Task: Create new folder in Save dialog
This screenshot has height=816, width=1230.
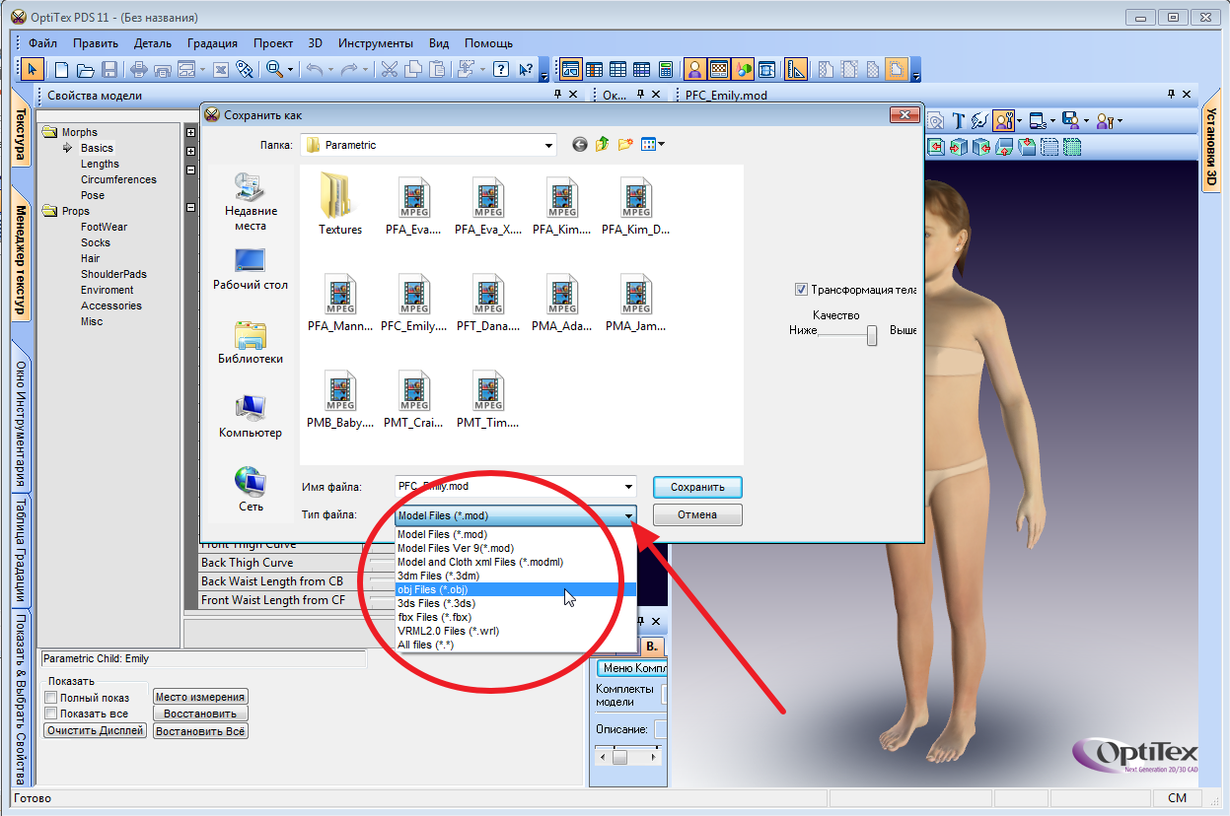Action: point(624,145)
